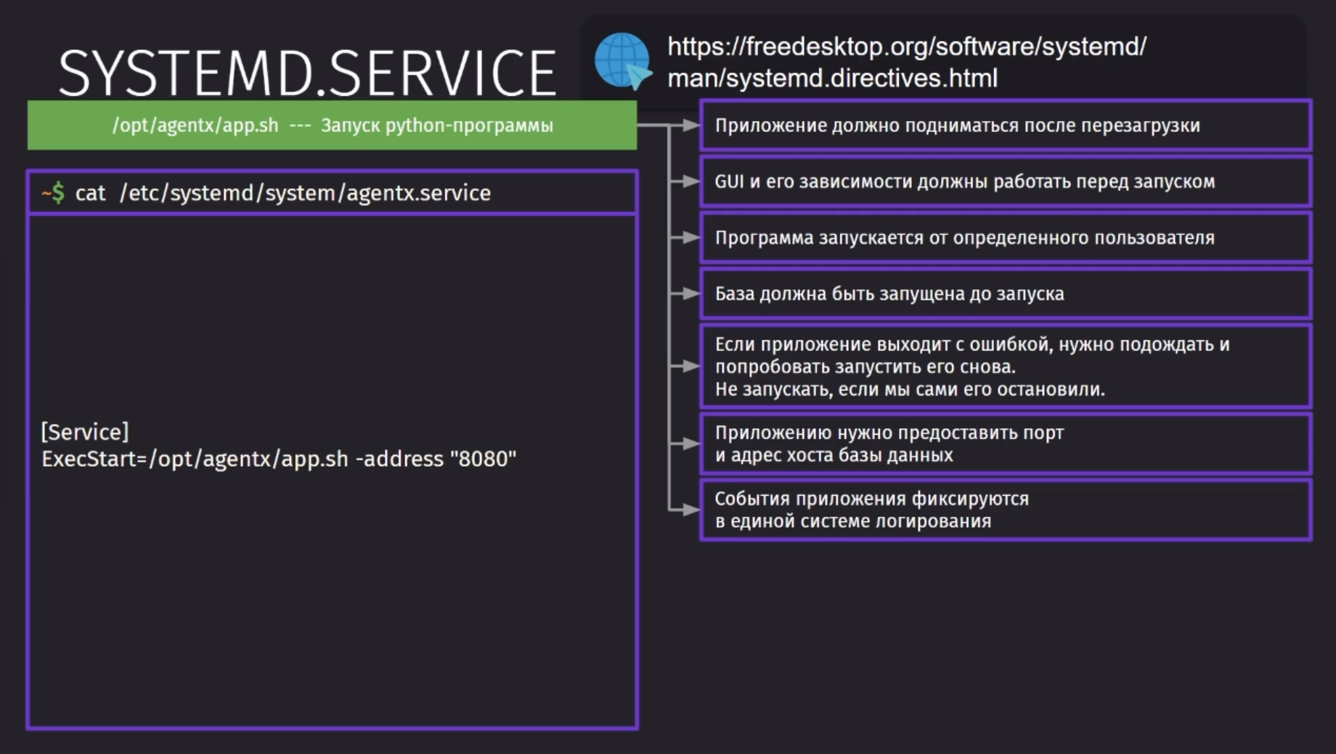This screenshot has width=1336, height=754.
Task: Select the green /opt/agentx/app.sh banner
Action: [x=332, y=126]
